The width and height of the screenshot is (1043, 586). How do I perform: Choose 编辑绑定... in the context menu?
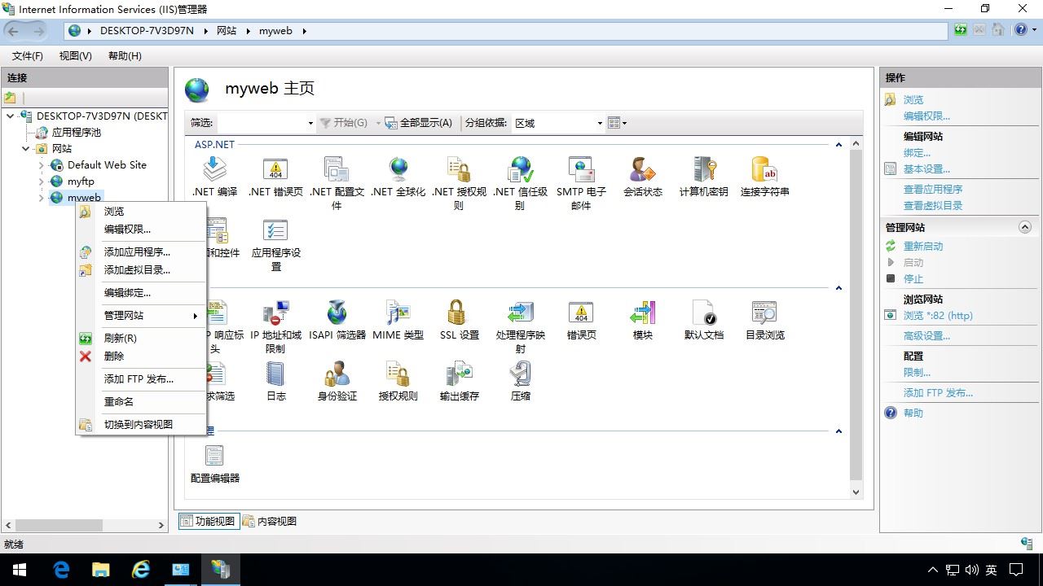(x=141, y=293)
